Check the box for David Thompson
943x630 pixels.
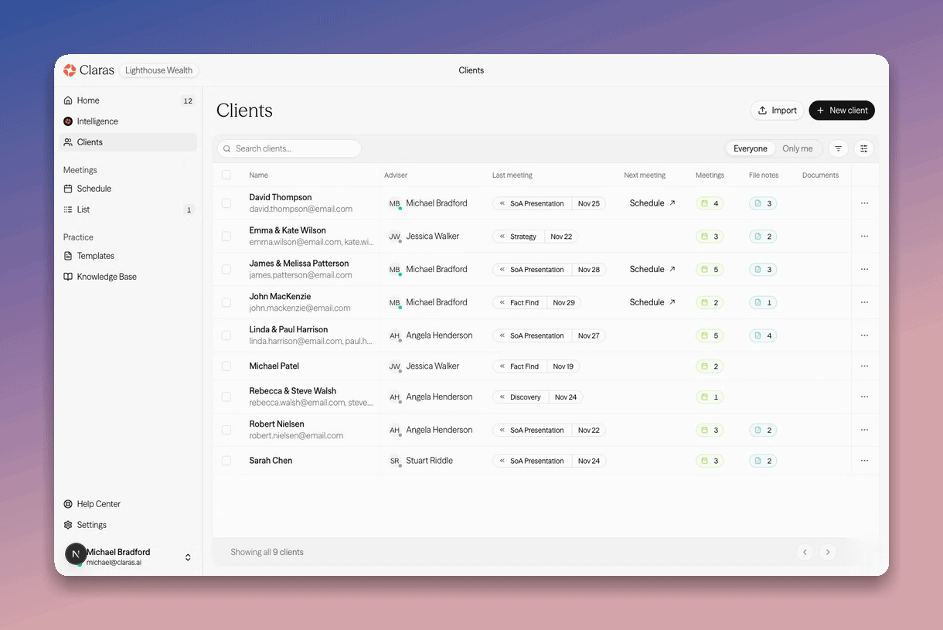coord(226,203)
